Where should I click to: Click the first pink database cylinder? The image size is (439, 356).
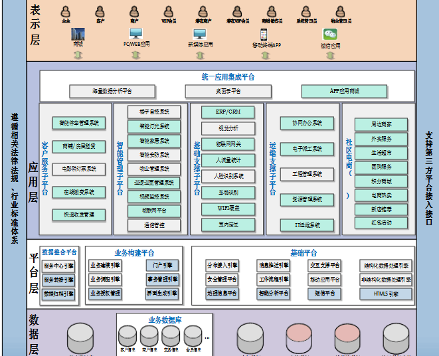point(298,337)
